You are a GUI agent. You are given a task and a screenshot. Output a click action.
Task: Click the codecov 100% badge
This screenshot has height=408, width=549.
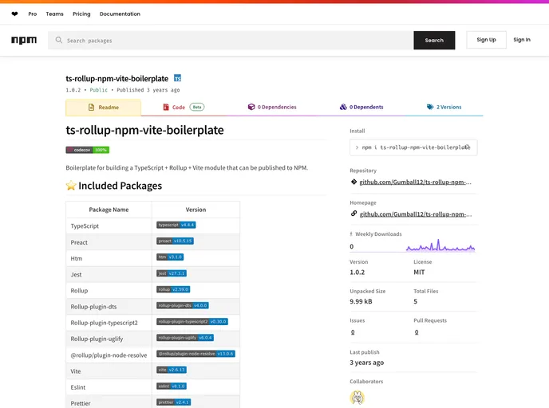(x=88, y=150)
